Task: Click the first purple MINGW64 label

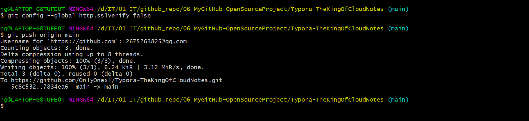Action: coord(81,9)
